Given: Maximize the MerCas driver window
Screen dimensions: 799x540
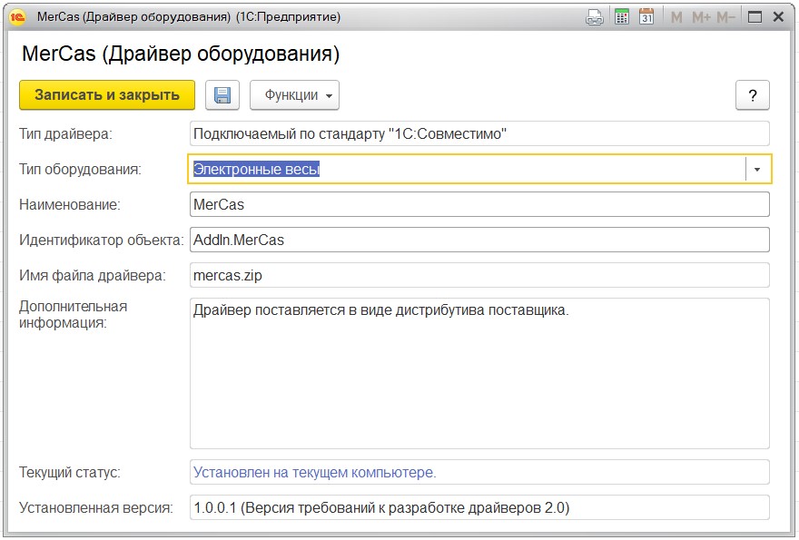Looking at the screenshot, I should (x=755, y=16).
